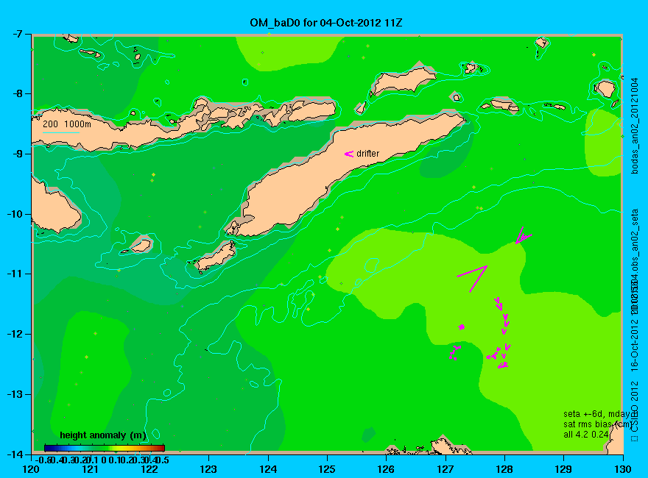648x478 pixels.
Task: Click the vertical 'bodas_an02_20121004' text
Action: (x=635, y=126)
